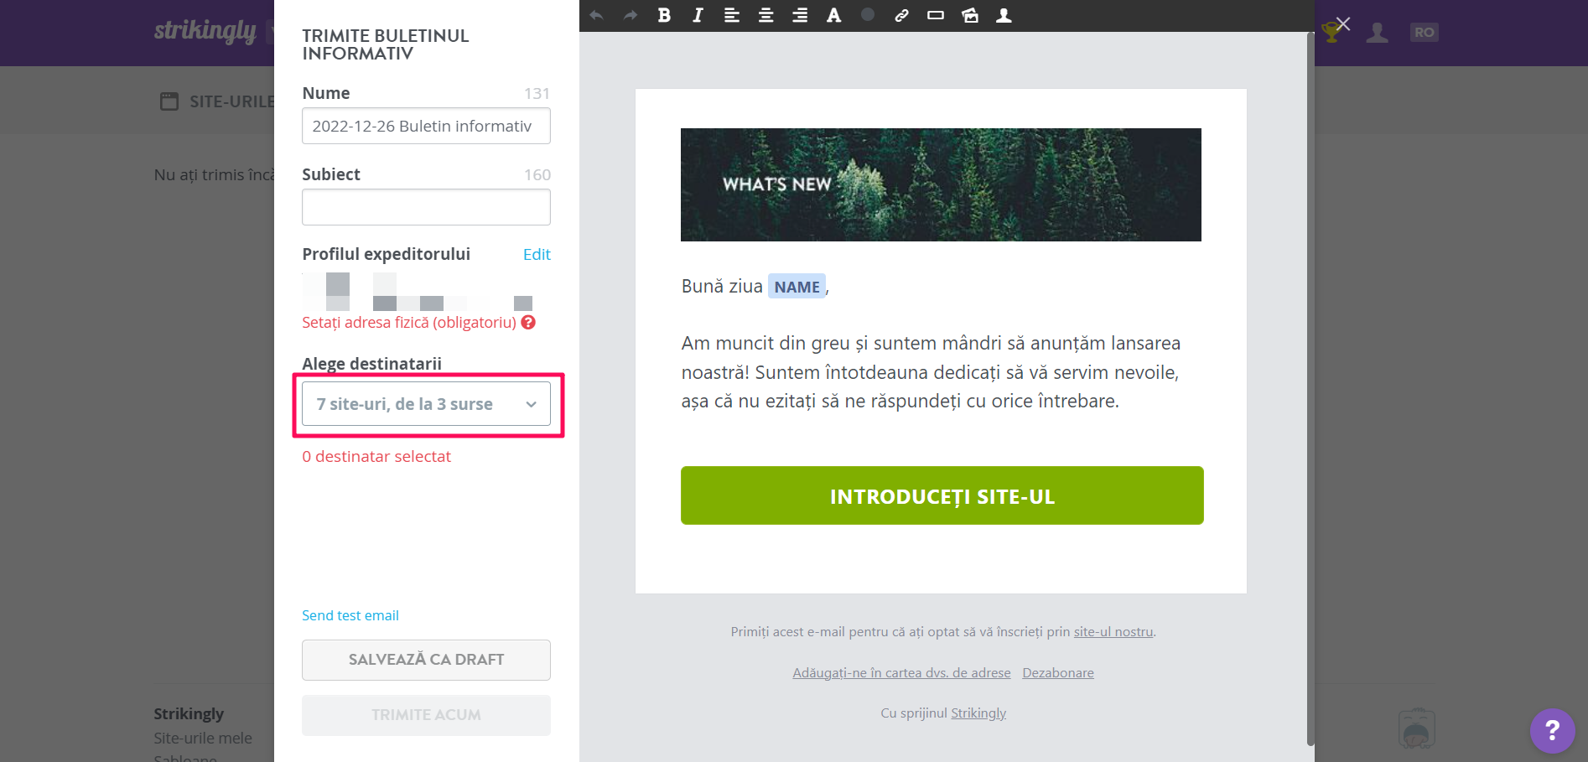This screenshot has height=762, width=1588.
Task: Click Setați adresa fizică (obligatoriu)
Action: tap(409, 323)
